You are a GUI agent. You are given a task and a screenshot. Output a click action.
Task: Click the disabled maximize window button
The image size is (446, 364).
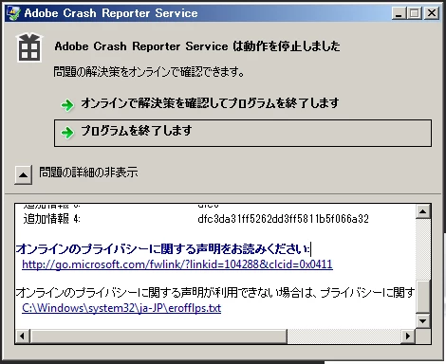[414, 13]
